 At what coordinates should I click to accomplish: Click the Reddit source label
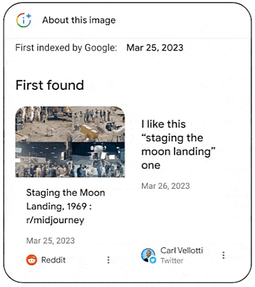(x=54, y=260)
